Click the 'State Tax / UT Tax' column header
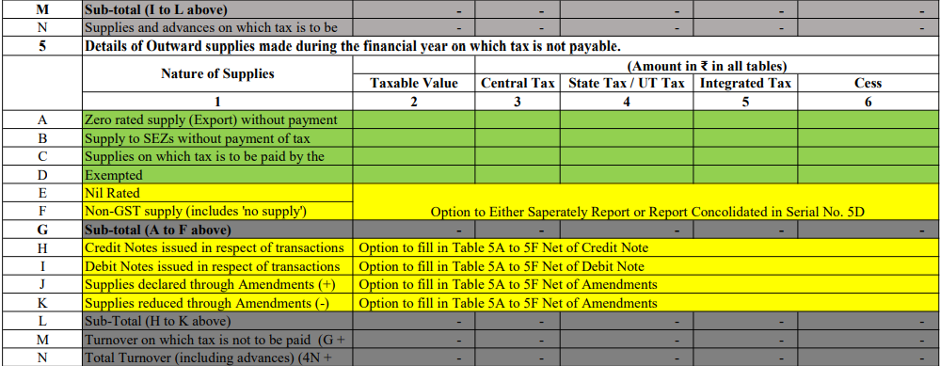The image size is (940, 366). click(627, 83)
